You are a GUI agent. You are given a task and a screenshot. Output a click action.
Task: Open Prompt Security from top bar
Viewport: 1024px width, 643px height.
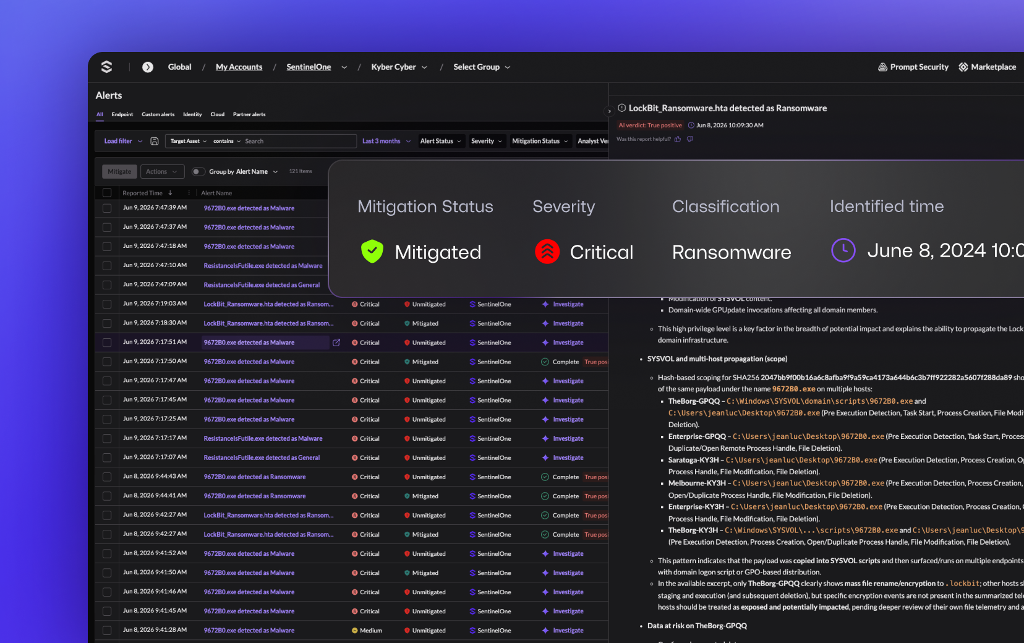click(x=913, y=67)
